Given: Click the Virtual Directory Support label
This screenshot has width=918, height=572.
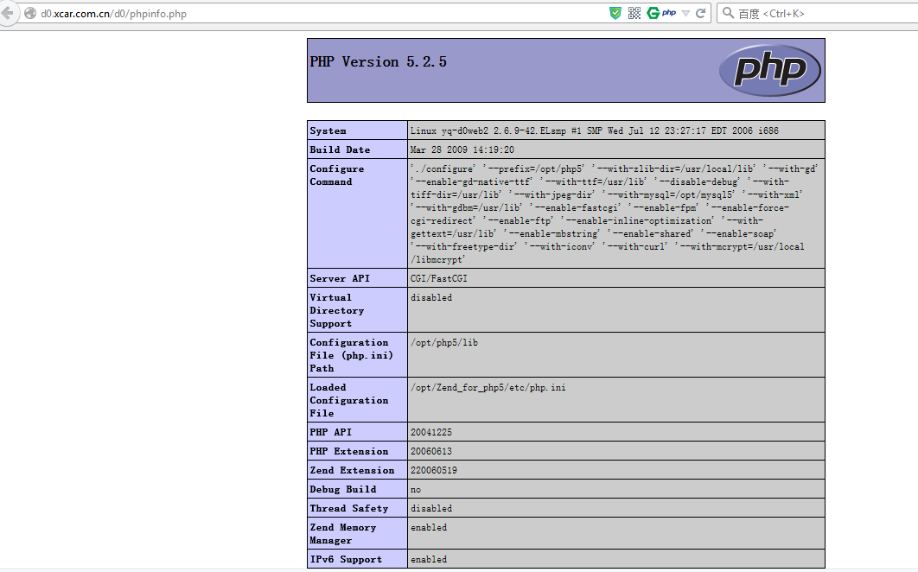Looking at the screenshot, I should pyautogui.click(x=336, y=310).
